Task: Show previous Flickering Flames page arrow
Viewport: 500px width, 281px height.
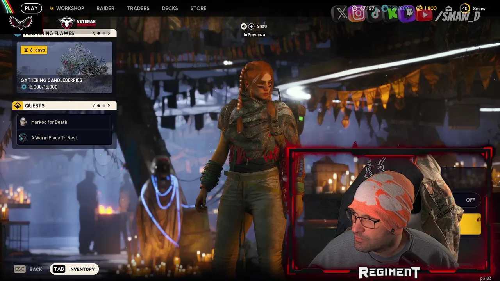Action: [94, 33]
